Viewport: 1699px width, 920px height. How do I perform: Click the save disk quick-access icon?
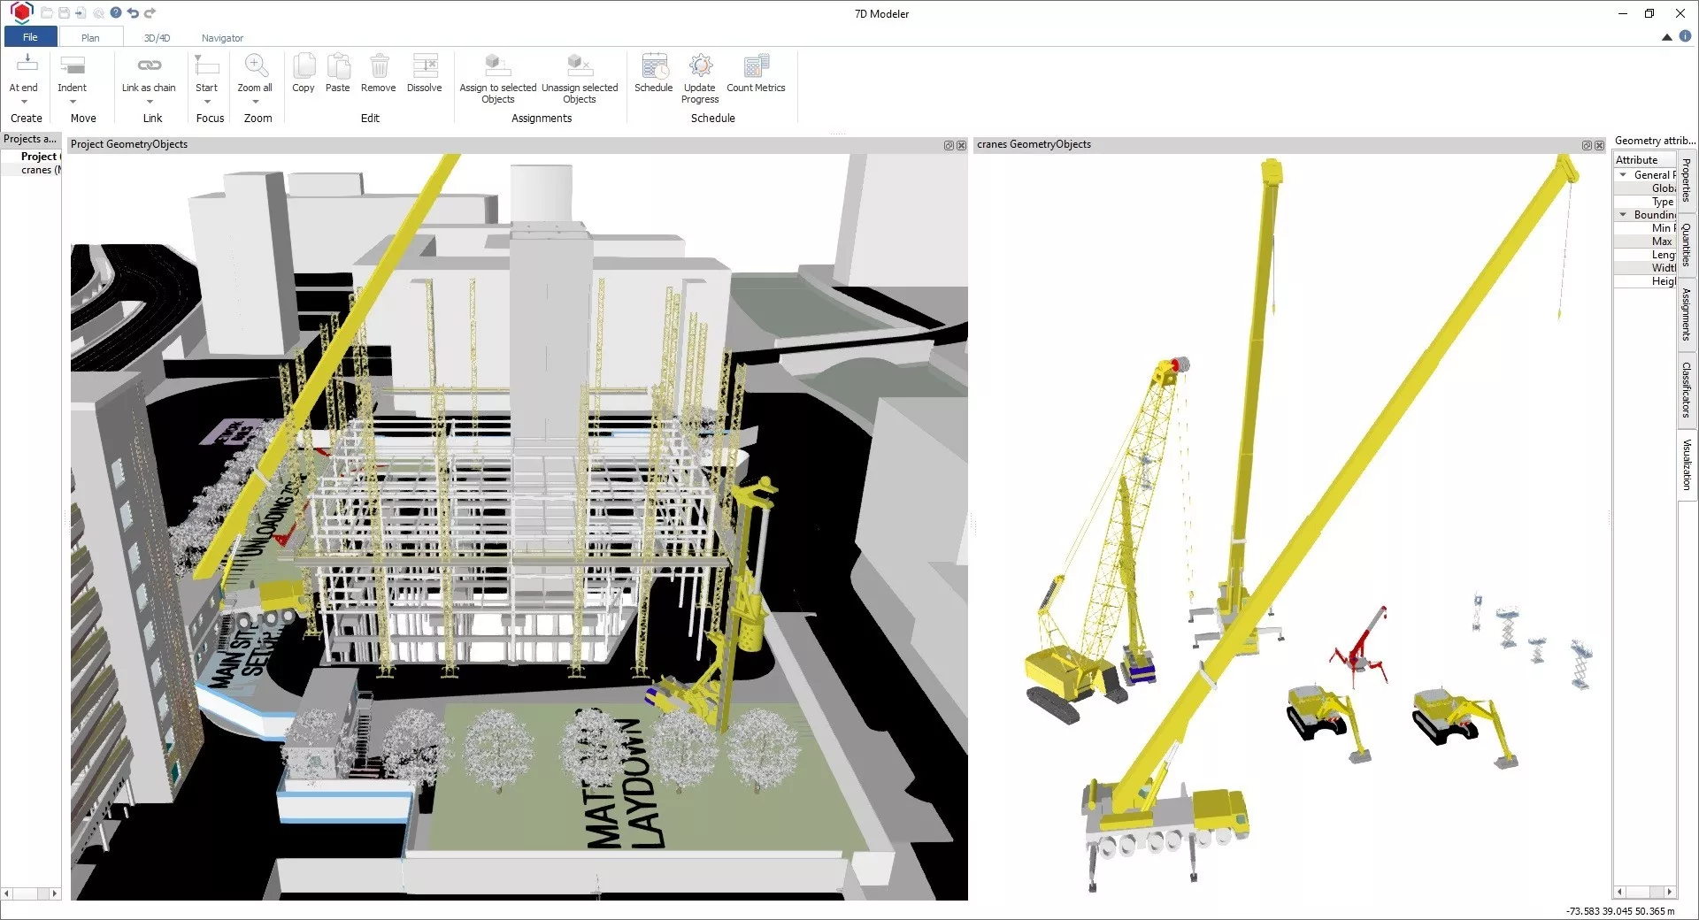click(x=64, y=13)
